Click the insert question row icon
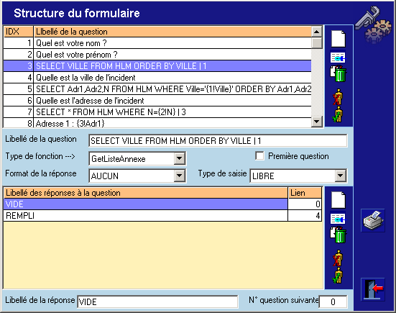This screenshot has height=313, width=396. 338,58
